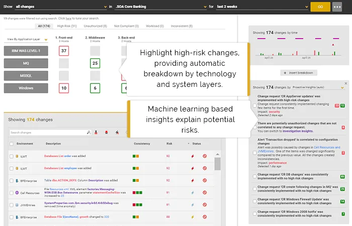The width and height of the screenshot is (352, 226).
Task: Check the box for the Cell Resources row
Action: click(x=11, y=192)
